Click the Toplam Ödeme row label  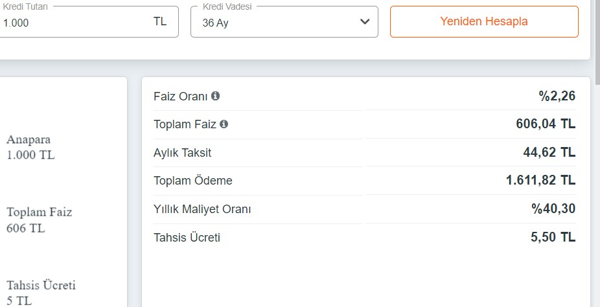coord(193,181)
